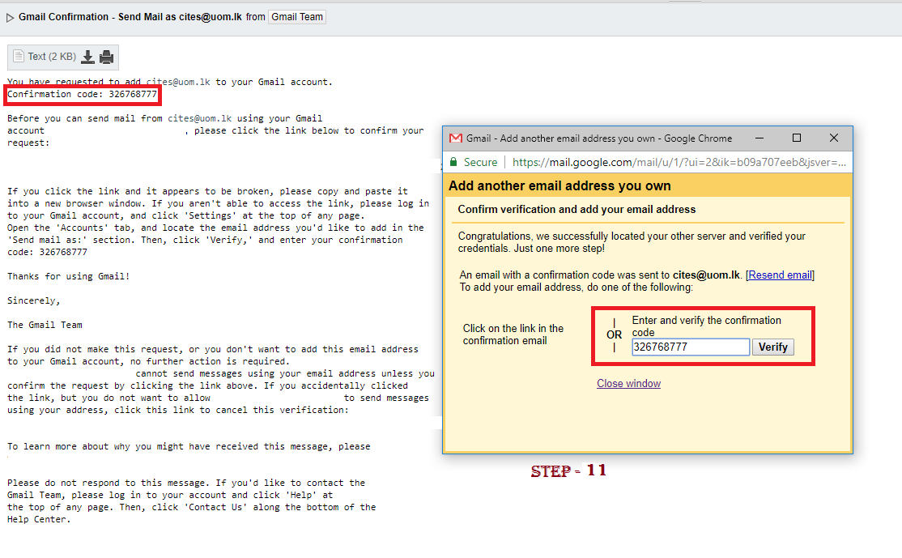Screen dimensions: 902x558
Task: Click the 'Text (2 KB)' attachment label
Action: click(52, 57)
